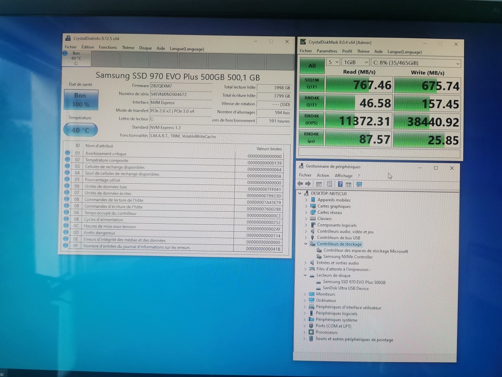Click the Gestionnaire de périphériques title icon
This screenshot has width=502, height=377.
(301, 166)
